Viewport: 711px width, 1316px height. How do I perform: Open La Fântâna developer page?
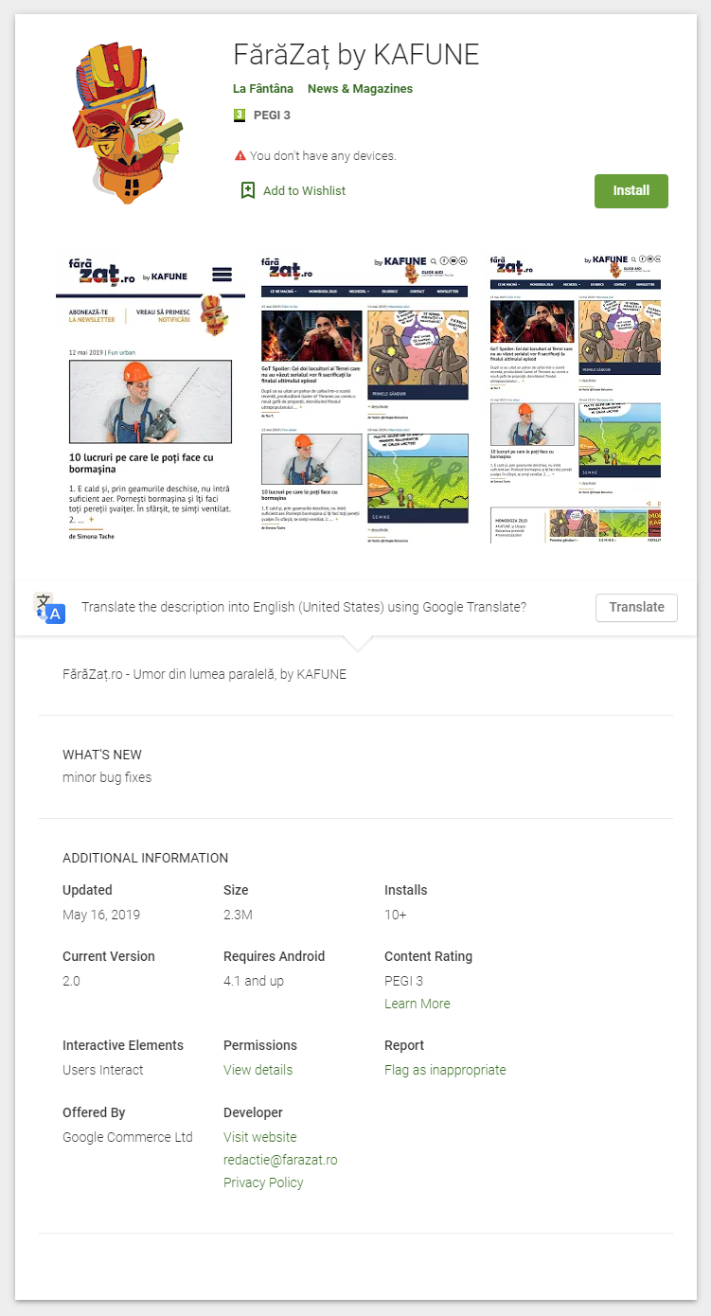[x=263, y=89]
